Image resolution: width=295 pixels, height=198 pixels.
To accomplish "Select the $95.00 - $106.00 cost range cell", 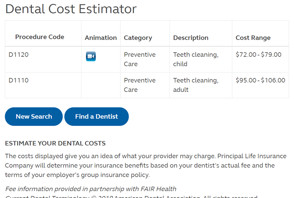I will pos(260,80).
